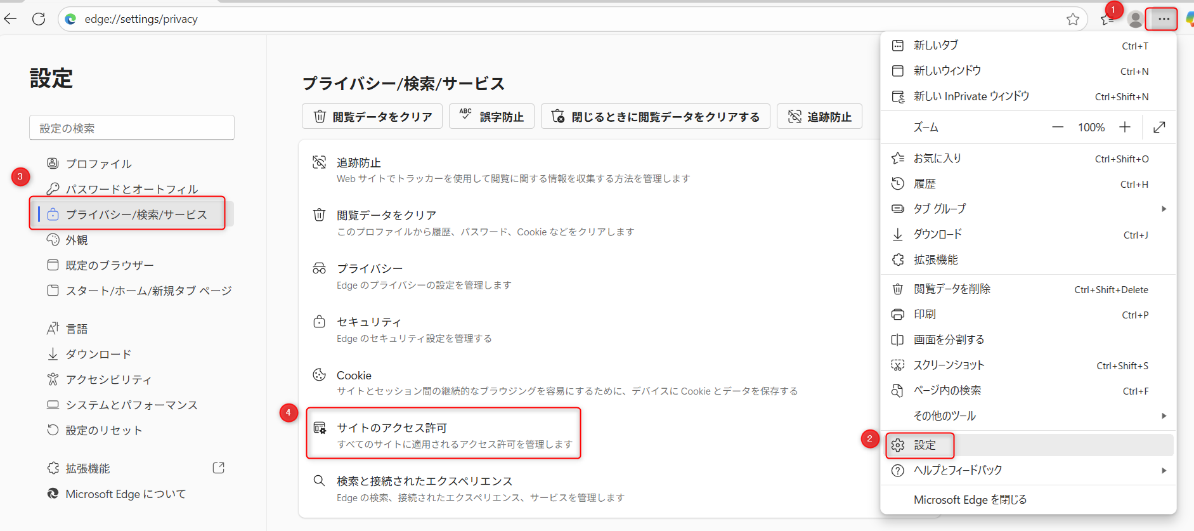Click the browser refresh icon
Image resolution: width=1194 pixels, height=531 pixels.
[39, 19]
